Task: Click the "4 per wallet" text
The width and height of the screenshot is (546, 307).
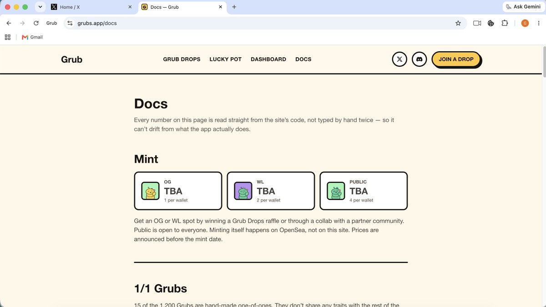Action: (x=361, y=200)
